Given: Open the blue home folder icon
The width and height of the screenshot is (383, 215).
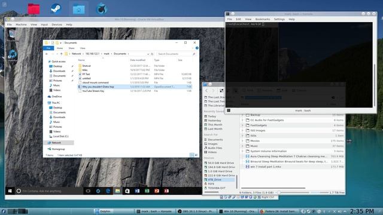Looking at the screenshot, I should [78, 10].
